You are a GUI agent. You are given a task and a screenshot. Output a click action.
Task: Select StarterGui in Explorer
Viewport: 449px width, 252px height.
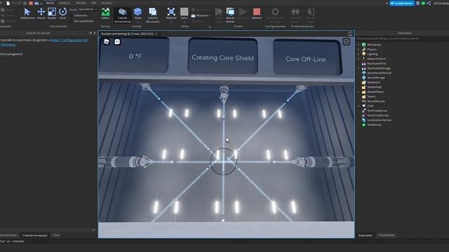(x=374, y=83)
